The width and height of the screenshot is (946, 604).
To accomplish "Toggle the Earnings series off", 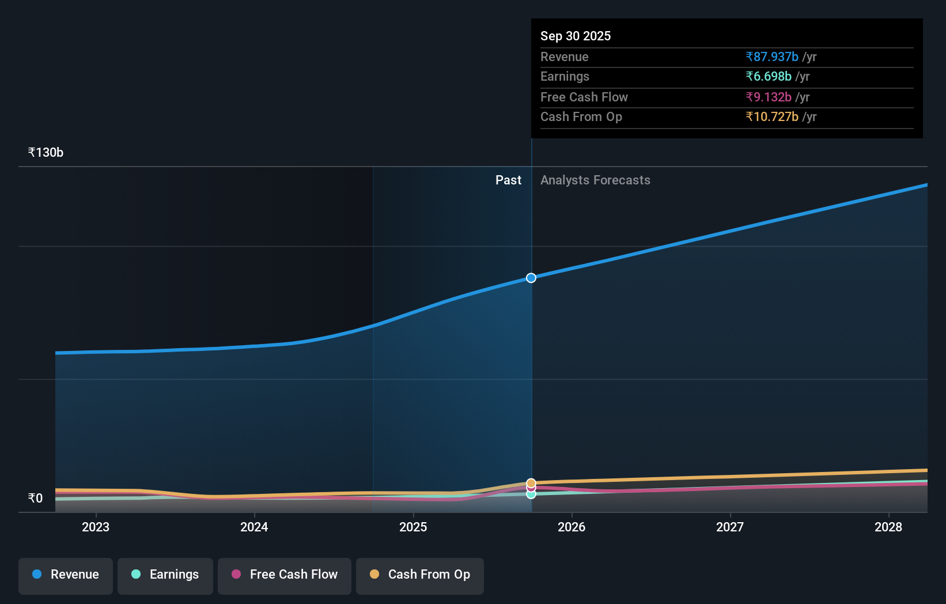I will (x=165, y=575).
